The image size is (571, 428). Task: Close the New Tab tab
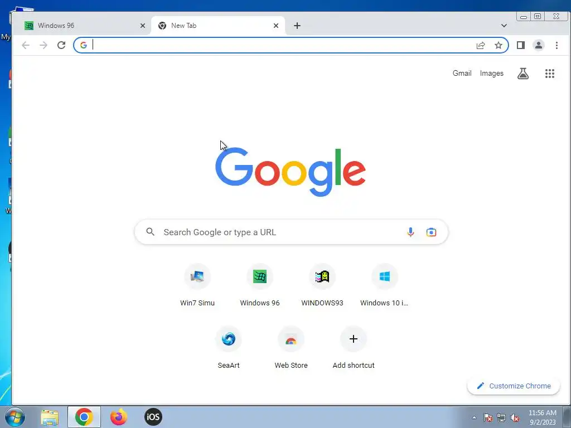tap(276, 26)
